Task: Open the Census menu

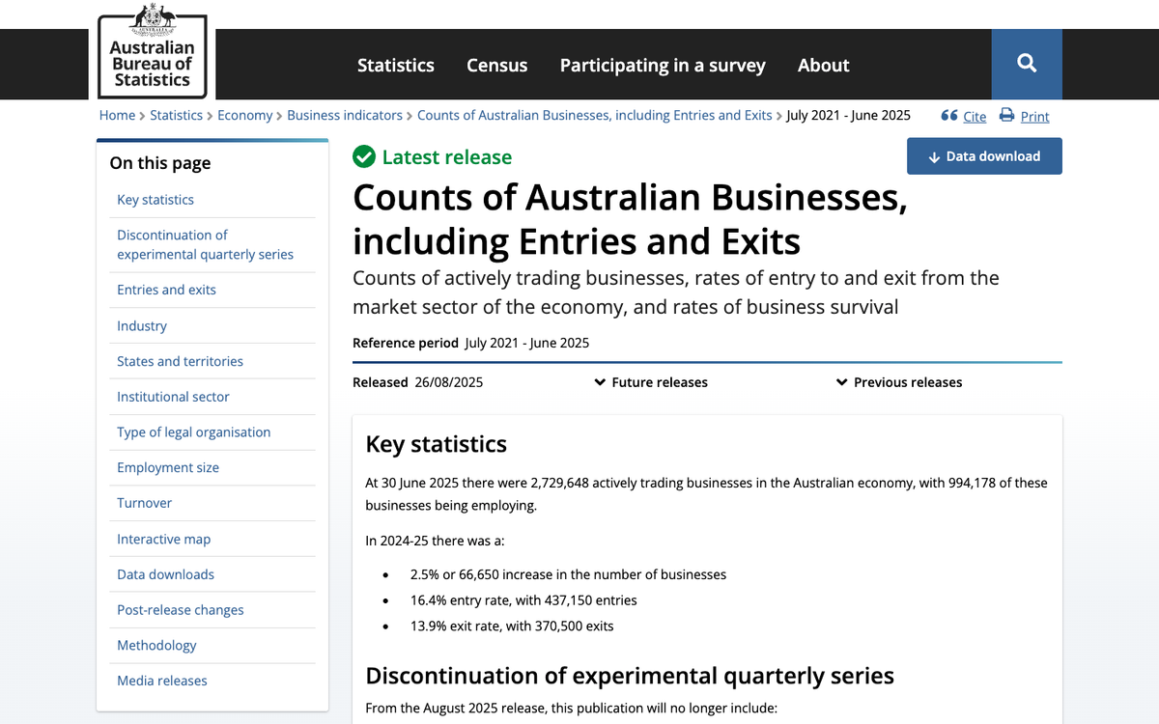Action: [x=497, y=65]
